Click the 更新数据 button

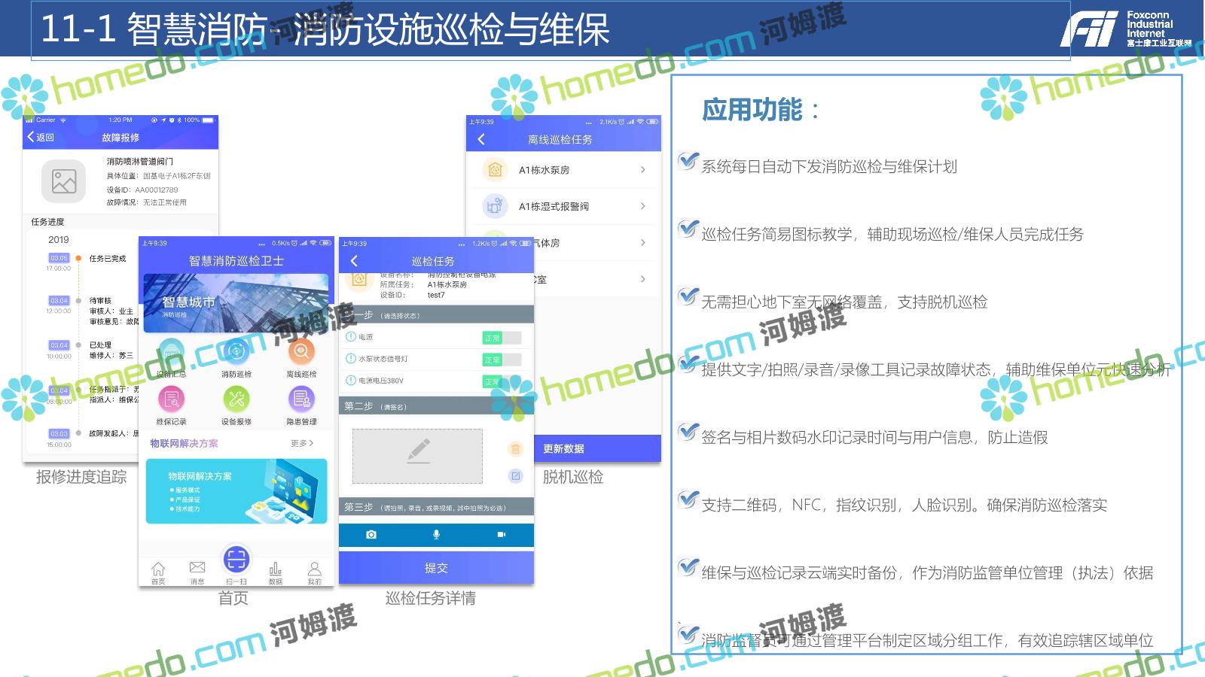pyautogui.click(x=596, y=449)
